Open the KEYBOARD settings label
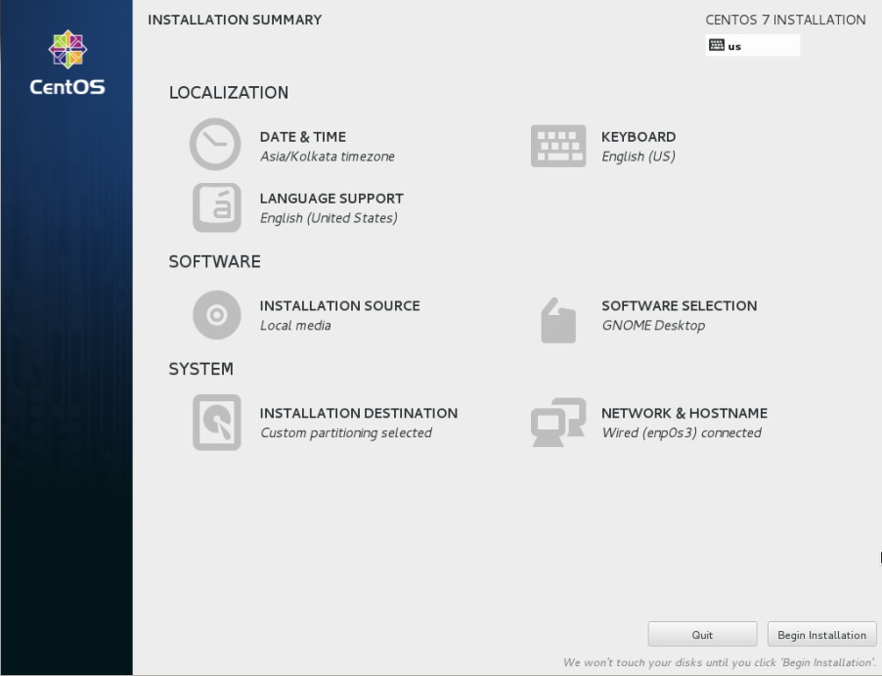 click(639, 137)
